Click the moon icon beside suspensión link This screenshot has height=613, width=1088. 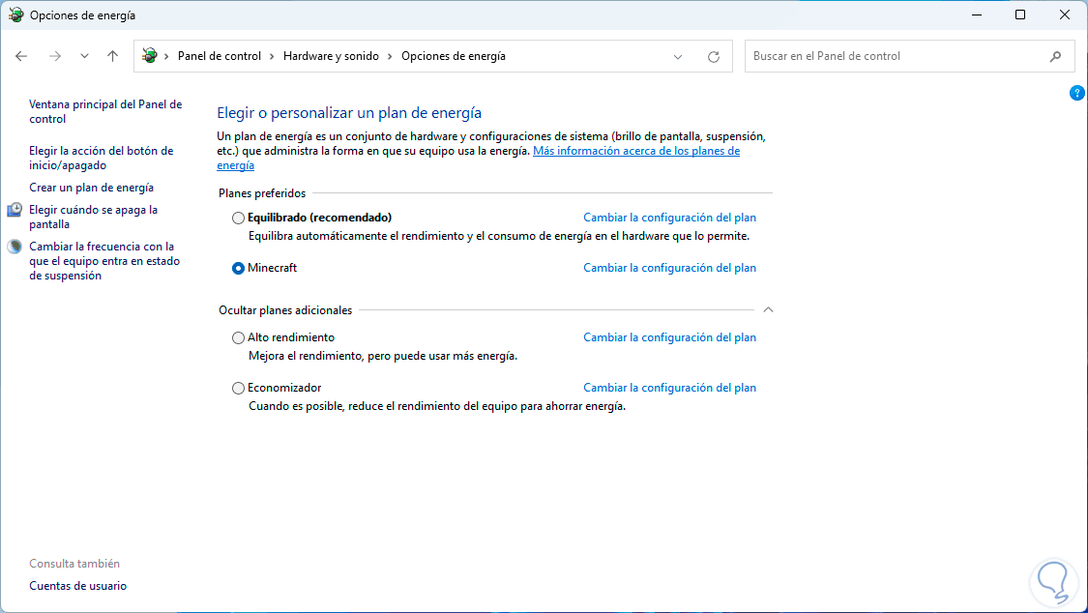(15, 247)
